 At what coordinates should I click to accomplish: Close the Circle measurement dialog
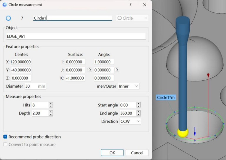(145, 5)
